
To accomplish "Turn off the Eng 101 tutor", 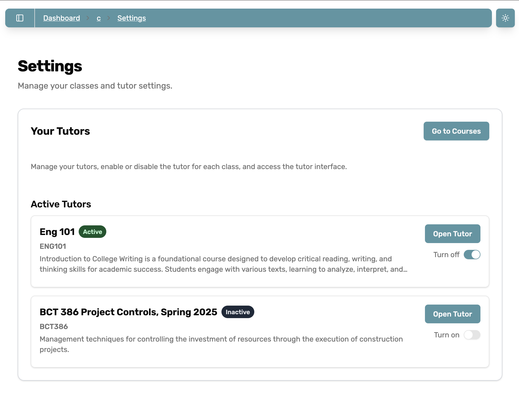I will pyautogui.click(x=472, y=255).
